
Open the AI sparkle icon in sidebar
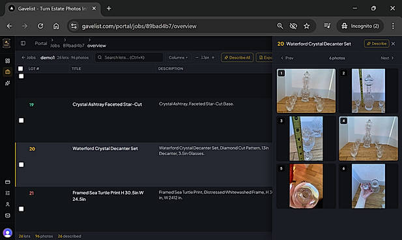coord(7,83)
